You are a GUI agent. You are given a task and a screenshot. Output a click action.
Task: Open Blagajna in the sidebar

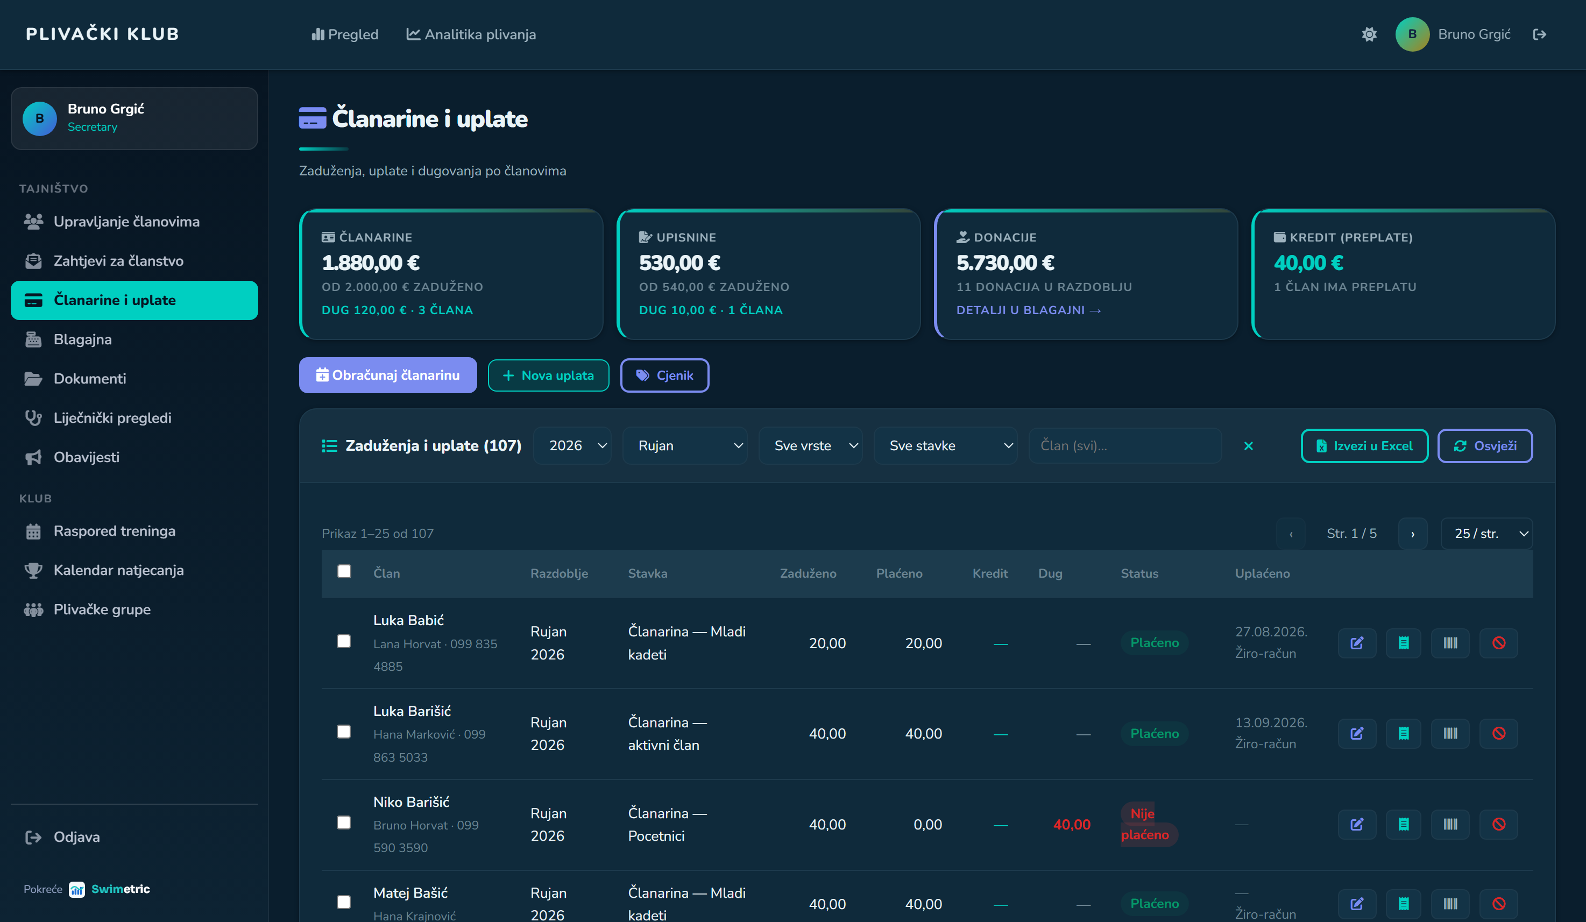click(x=134, y=339)
